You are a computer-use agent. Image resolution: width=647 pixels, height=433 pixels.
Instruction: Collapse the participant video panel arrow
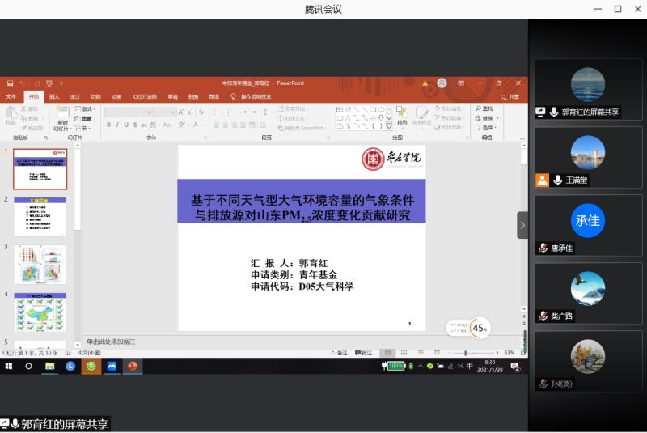522,225
